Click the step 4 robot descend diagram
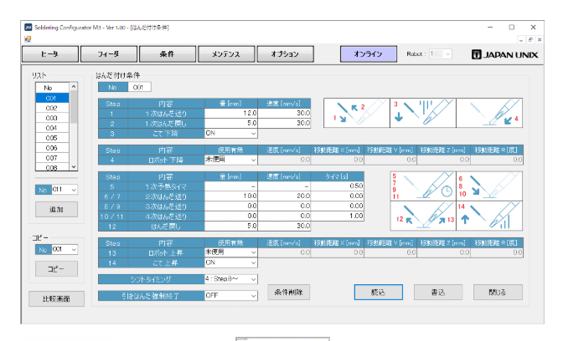This screenshot has height=341, width=563. (x=489, y=113)
